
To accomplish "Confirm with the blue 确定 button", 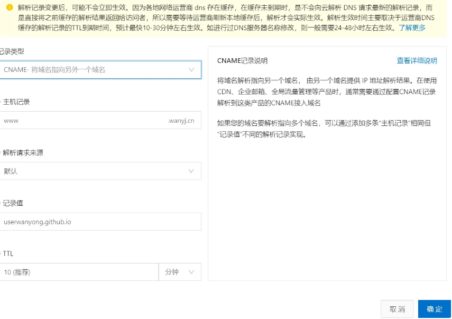I will pos(435,309).
